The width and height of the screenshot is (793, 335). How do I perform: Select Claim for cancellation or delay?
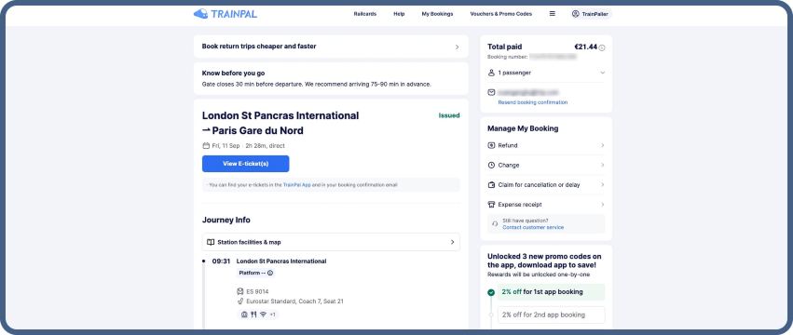[546, 185]
